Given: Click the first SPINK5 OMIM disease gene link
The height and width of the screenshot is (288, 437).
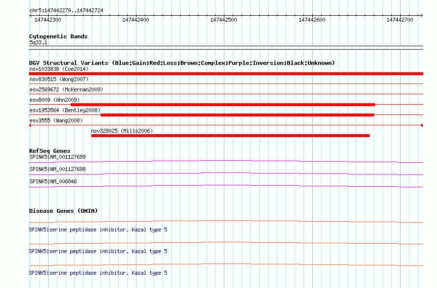Looking at the screenshot, I should [x=98, y=230].
